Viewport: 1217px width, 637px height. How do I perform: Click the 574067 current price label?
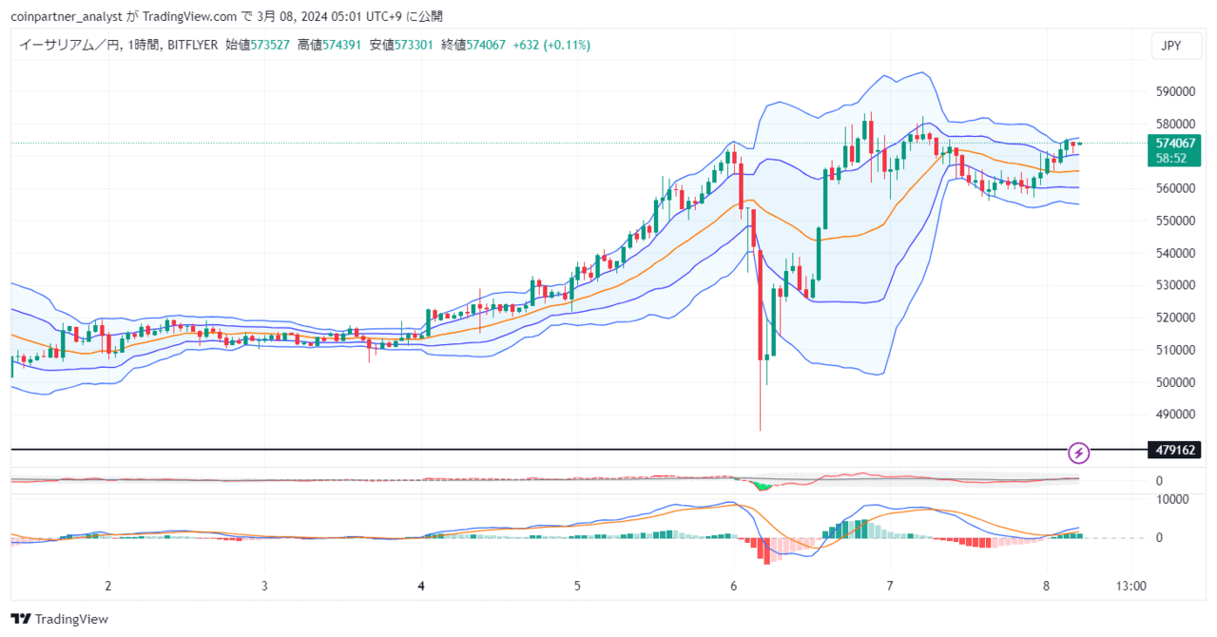[x=1173, y=143]
